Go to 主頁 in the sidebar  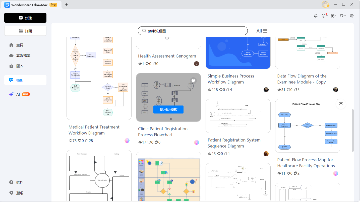[x=20, y=45]
